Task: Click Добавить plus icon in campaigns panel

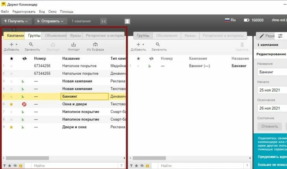Action: 11,44
